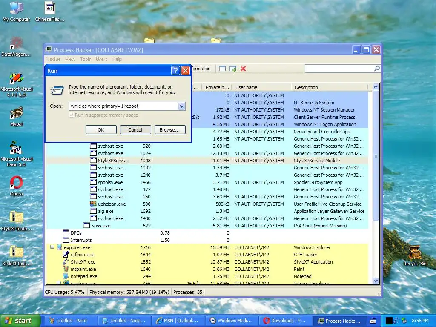Click Cancel in Run dialog

(x=135, y=129)
